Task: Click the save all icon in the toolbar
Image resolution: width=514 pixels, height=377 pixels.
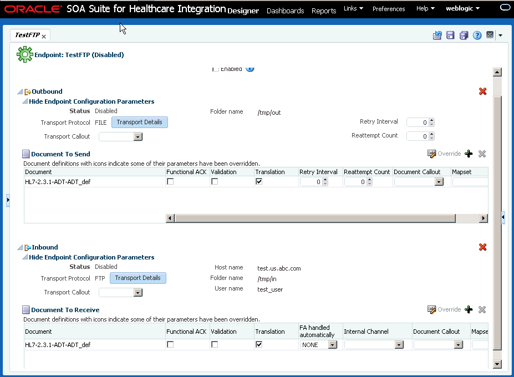Action: [x=464, y=35]
